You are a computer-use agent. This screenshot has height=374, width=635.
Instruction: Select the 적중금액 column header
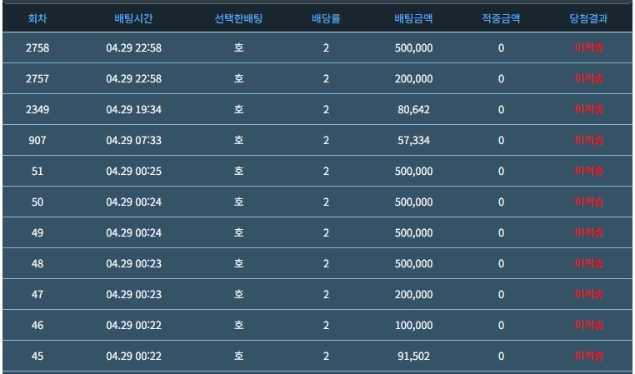click(x=501, y=17)
